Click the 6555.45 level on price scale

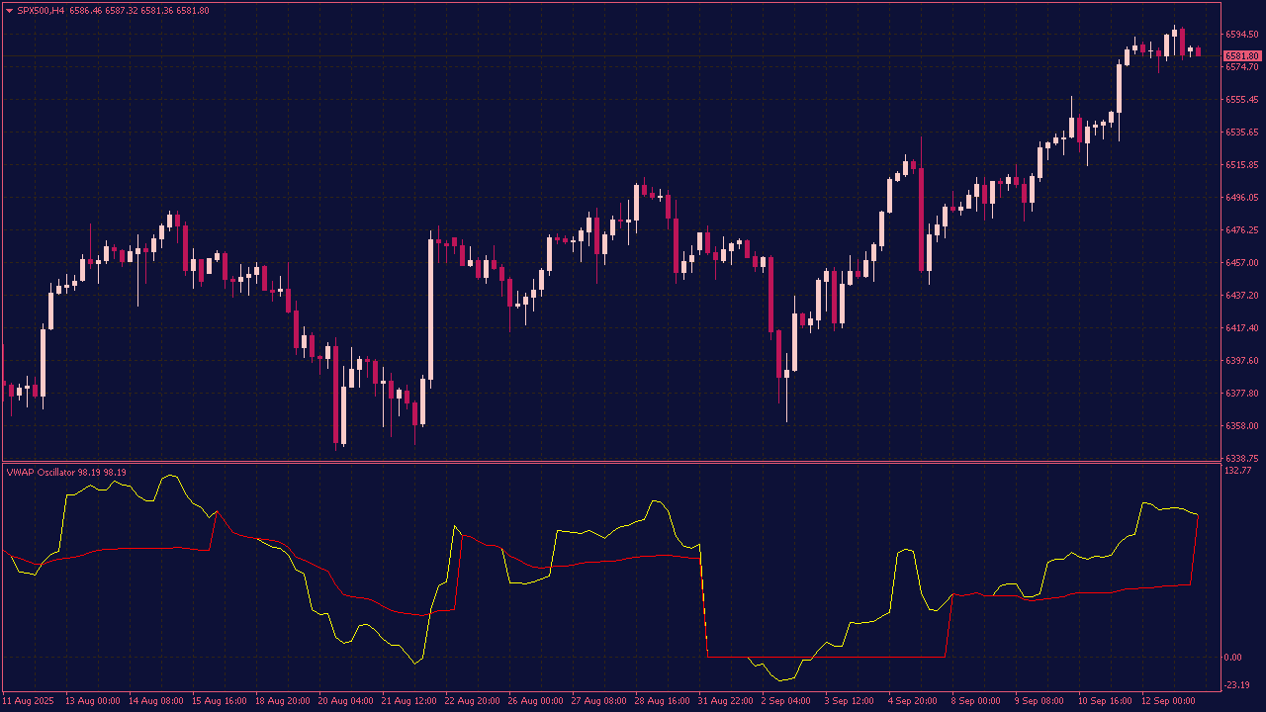pyautogui.click(x=1240, y=100)
